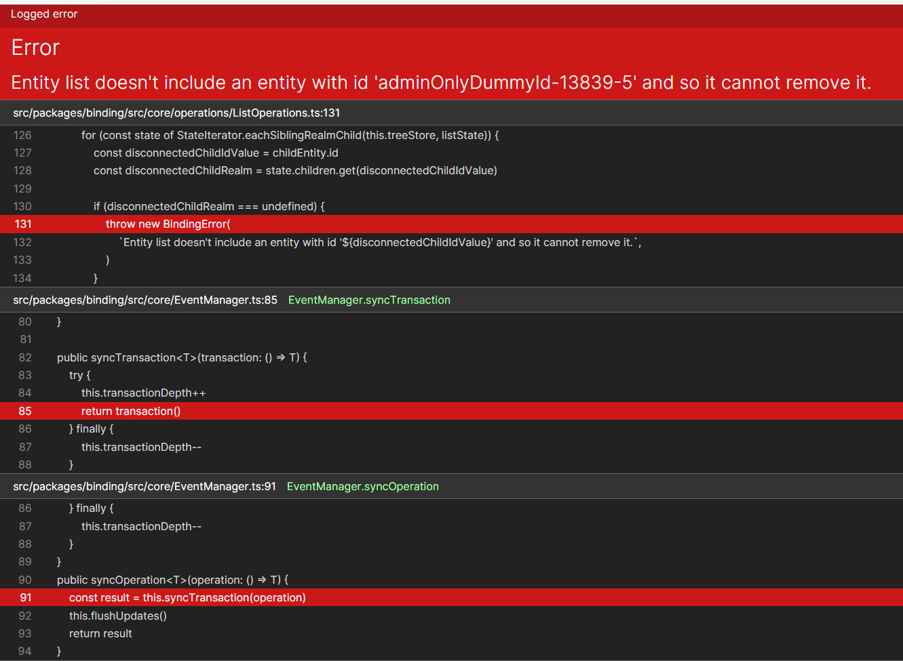
Task: Click 'return result' on line 93
Action: (100, 633)
